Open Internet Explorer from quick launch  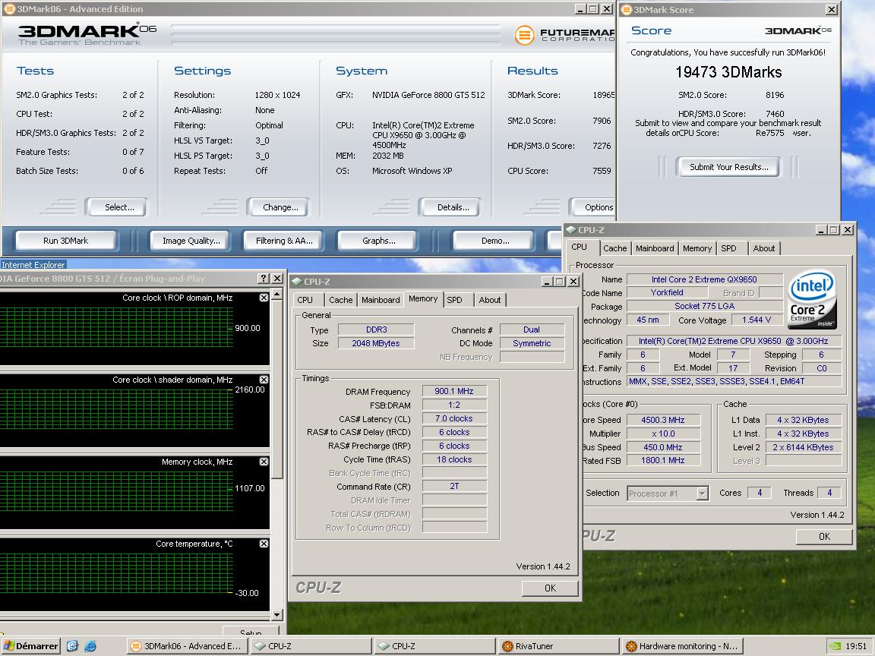tap(90, 646)
